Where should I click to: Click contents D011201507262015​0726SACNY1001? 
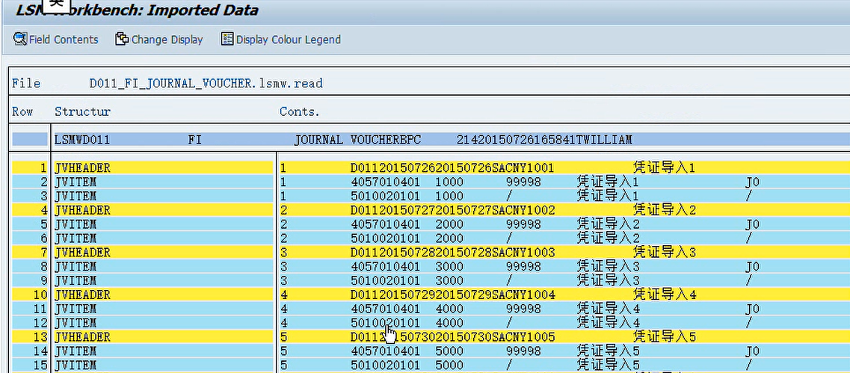pos(452,168)
